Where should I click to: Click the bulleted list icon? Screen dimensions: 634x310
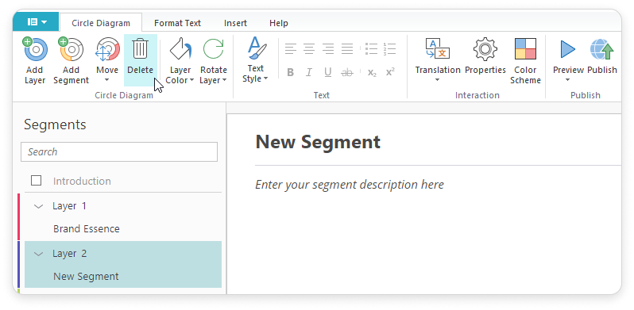[x=371, y=49]
